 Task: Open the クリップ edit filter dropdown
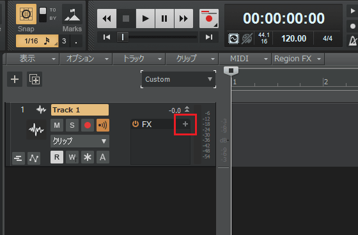80,141
